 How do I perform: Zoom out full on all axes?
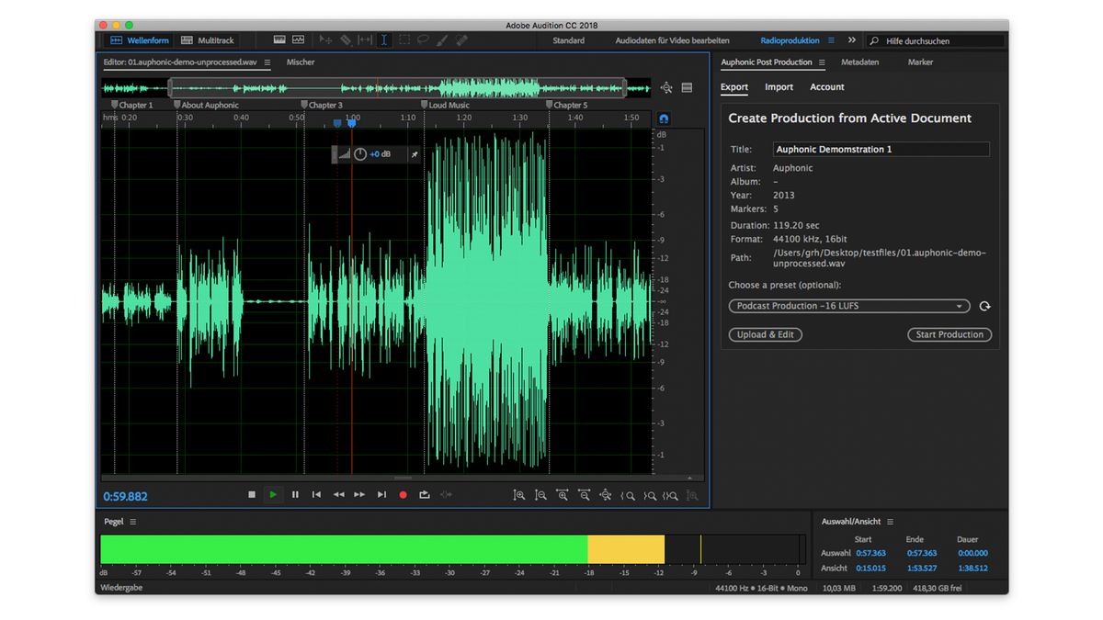606,495
